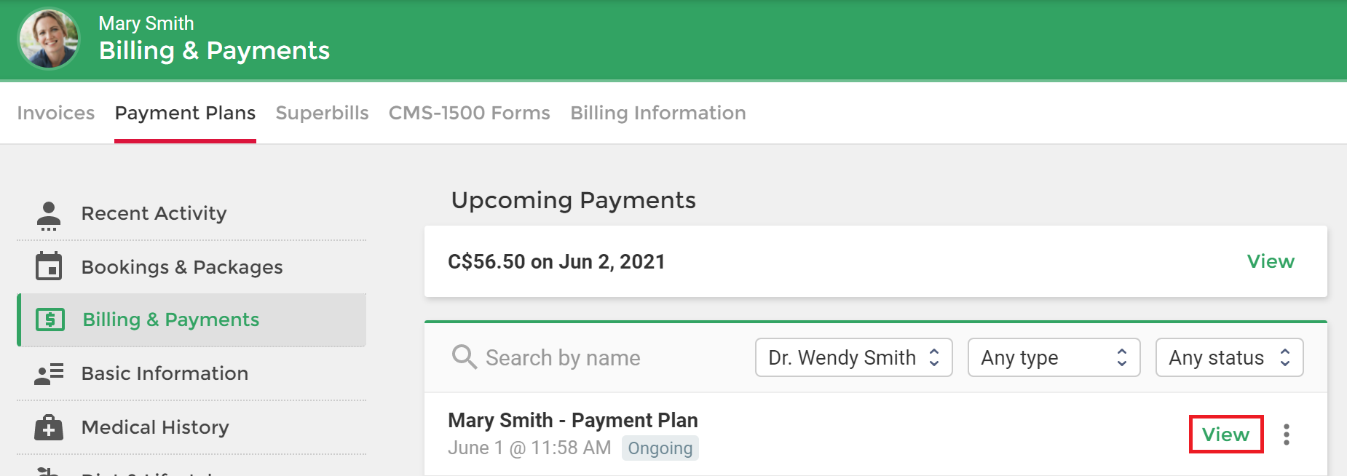Expand the Any type filter
This screenshot has height=476, width=1347.
pyautogui.click(x=1054, y=357)
